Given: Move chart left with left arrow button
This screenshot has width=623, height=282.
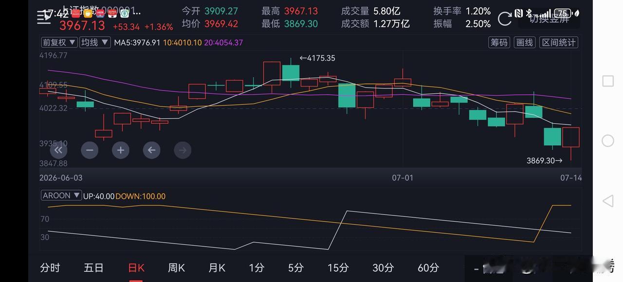Looking at the screenshot, I should 151,150.
